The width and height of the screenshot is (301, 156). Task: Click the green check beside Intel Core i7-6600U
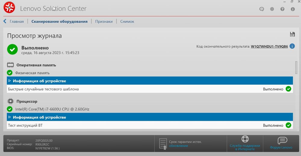tap(10, 109)
